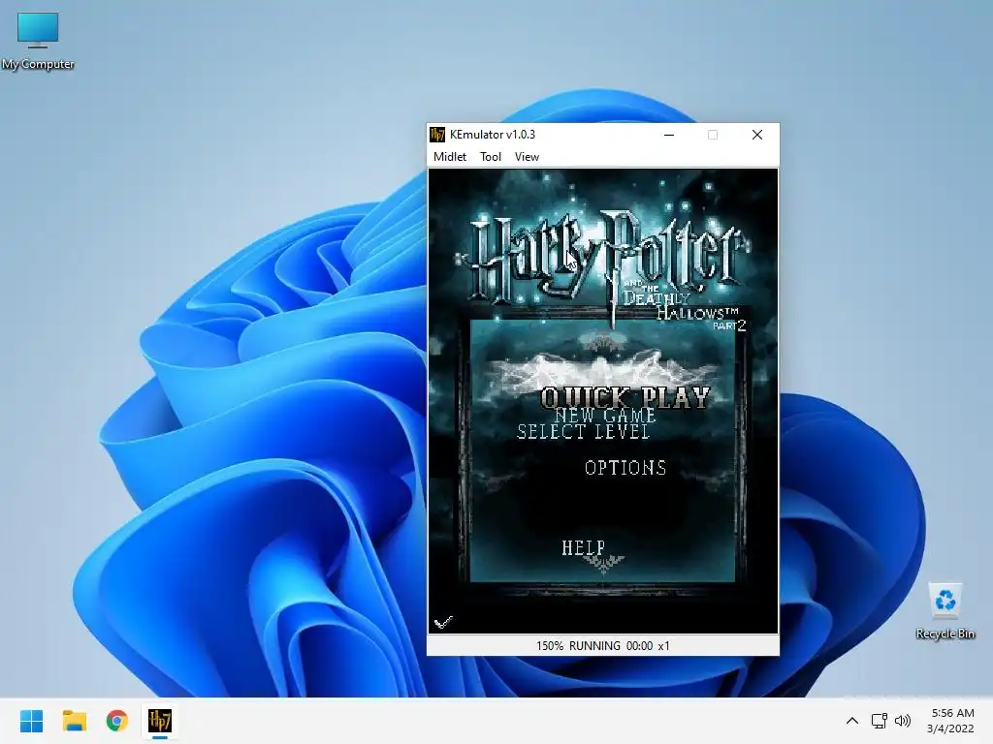Show hidden system tray icons
Image resolution: width=993 pixels, height=744 pixels.
pyautogui.click(x=852, y=721)
